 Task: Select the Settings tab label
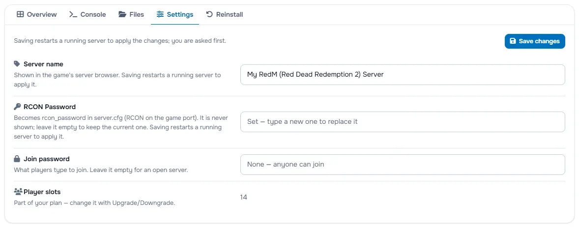pyautogui.click(x=180, y=14)
